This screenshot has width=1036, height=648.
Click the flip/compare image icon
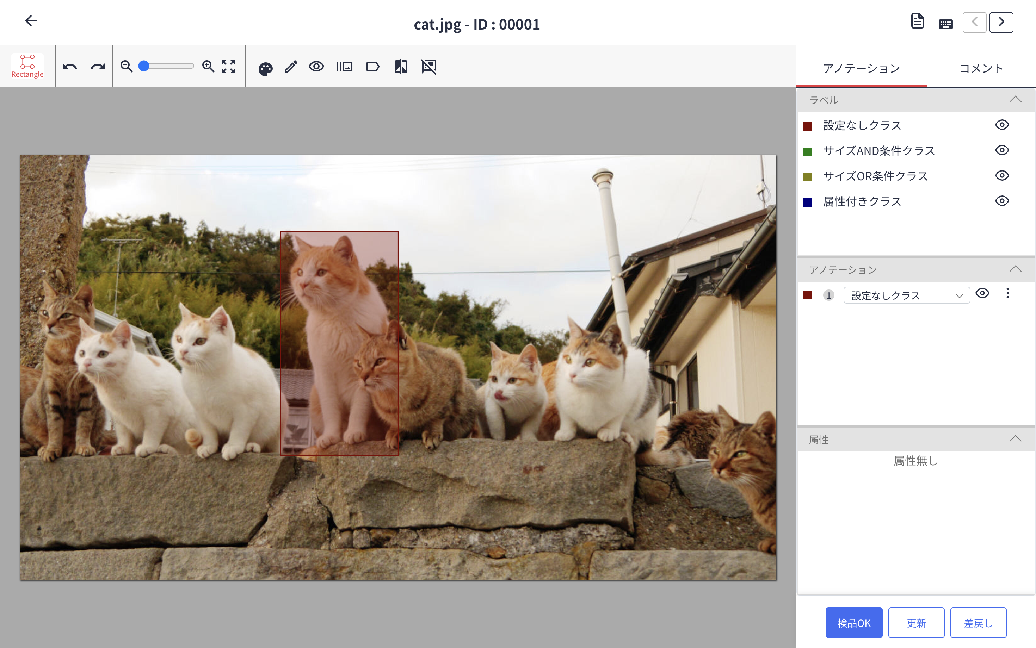(x=401, y=67)
